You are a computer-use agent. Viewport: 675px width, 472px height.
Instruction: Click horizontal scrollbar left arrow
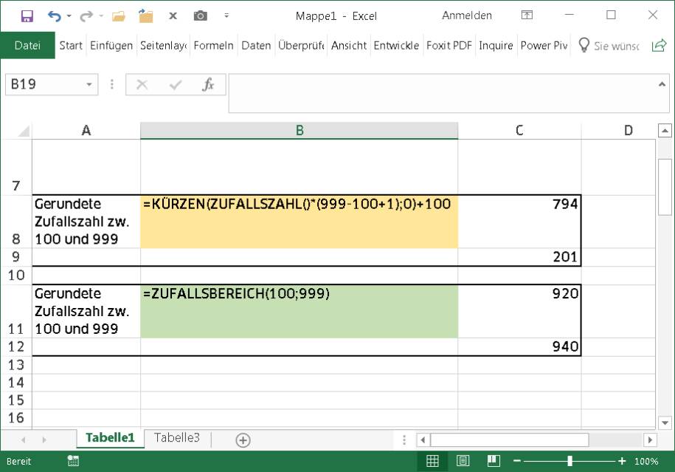pyautogui.click(x=423, y=439)
